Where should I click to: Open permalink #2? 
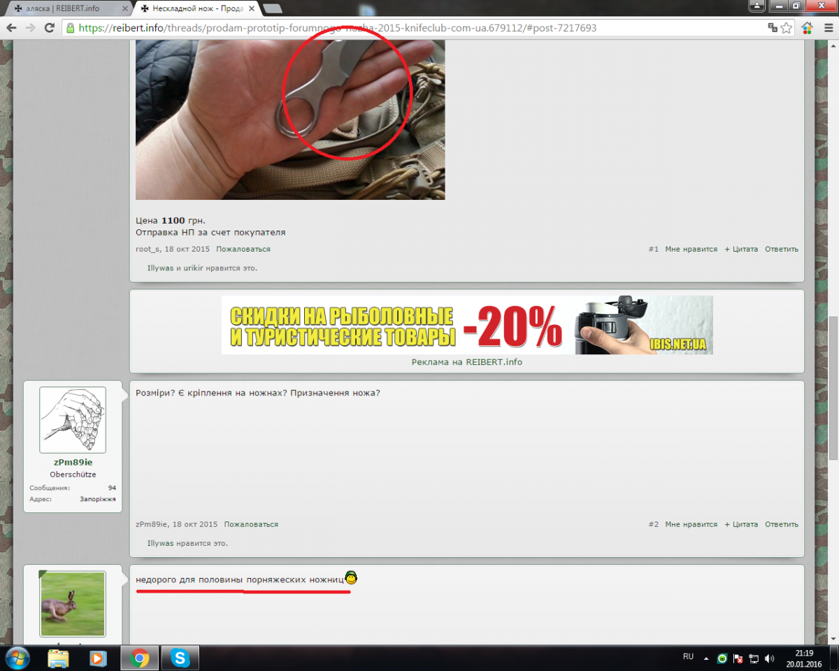pyautogui.click(x=653, y=524)
